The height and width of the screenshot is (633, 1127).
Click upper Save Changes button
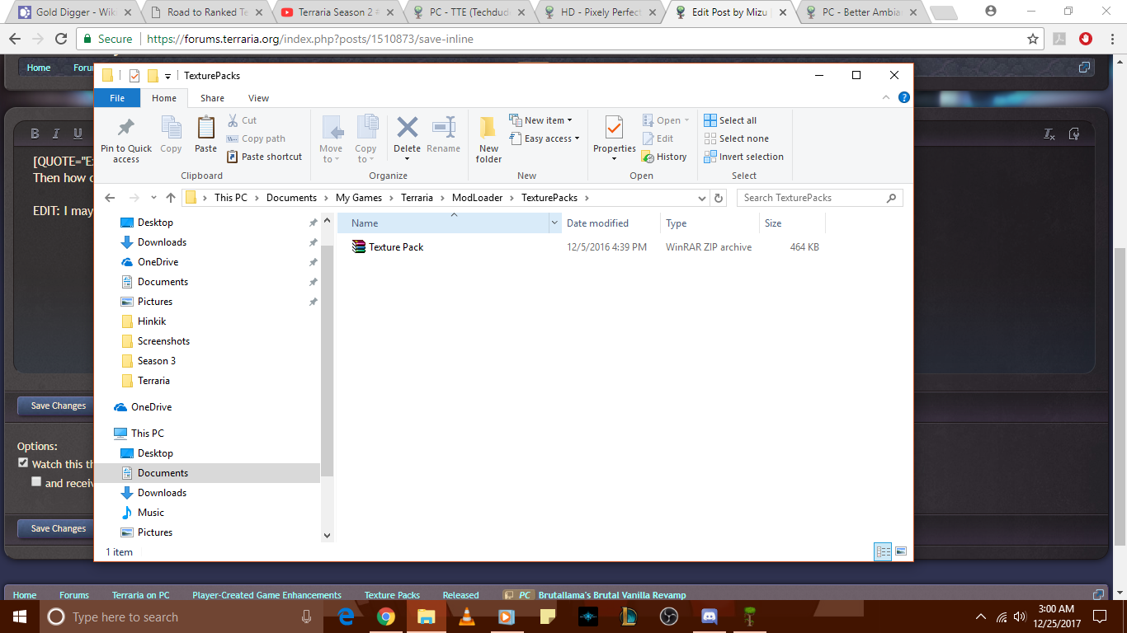point(59,406)
